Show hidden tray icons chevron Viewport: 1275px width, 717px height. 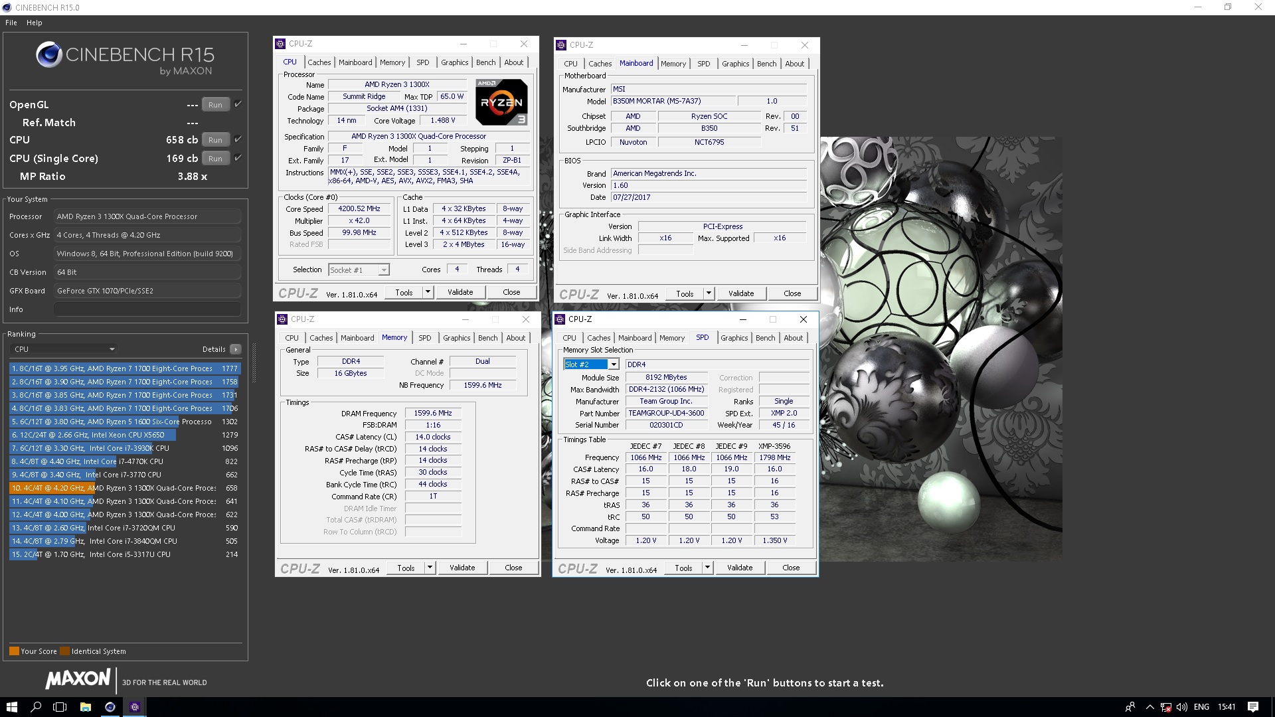pos(1149,707)
